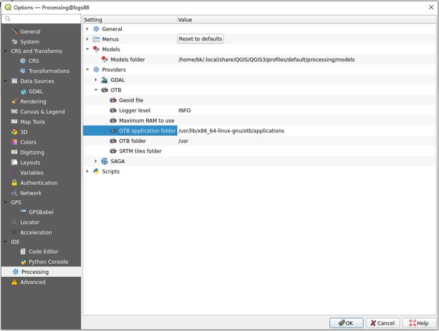This screenshot has height=331, width=439.
Task: Click the Models folder path value
Action: [x=266, y=59]
